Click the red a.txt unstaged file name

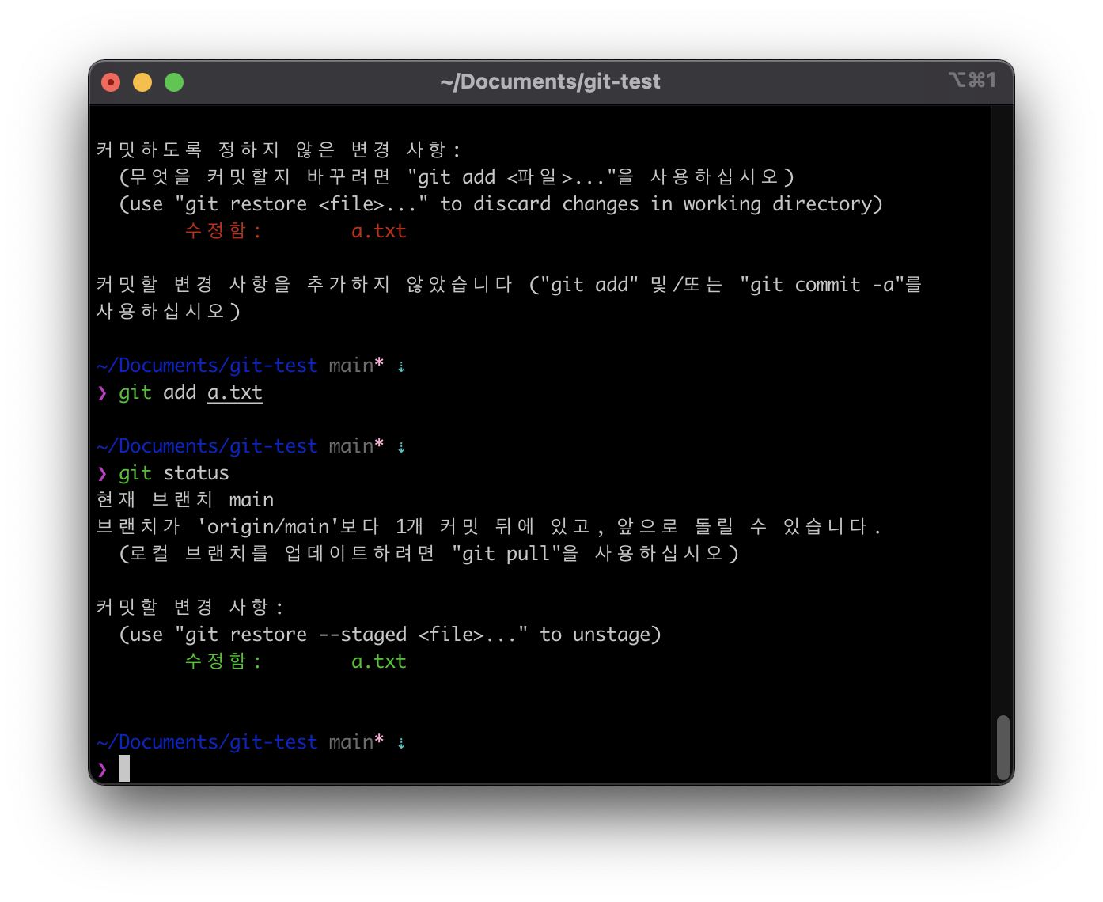(x=379, y=230)
